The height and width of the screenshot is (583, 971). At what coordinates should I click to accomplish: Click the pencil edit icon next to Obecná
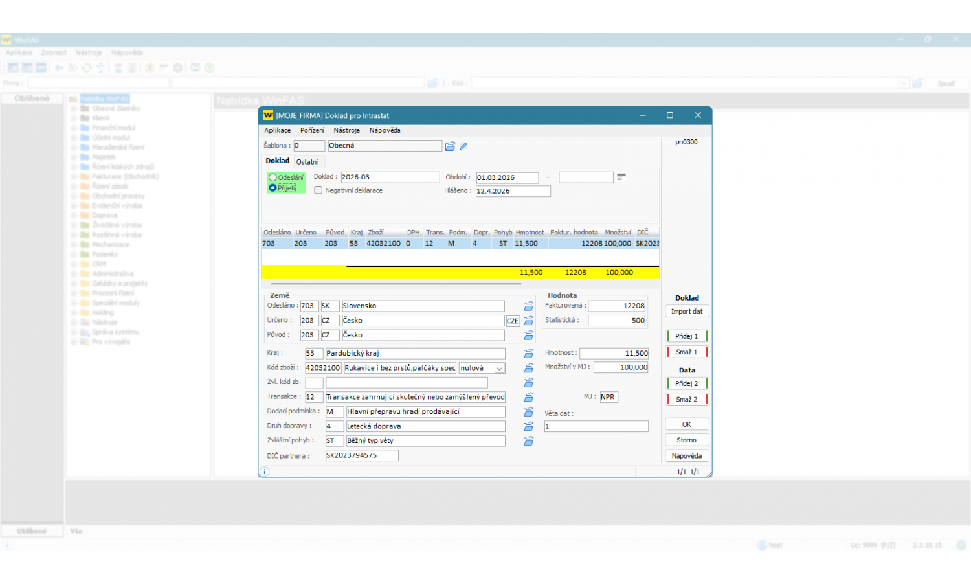click(463, 146)
